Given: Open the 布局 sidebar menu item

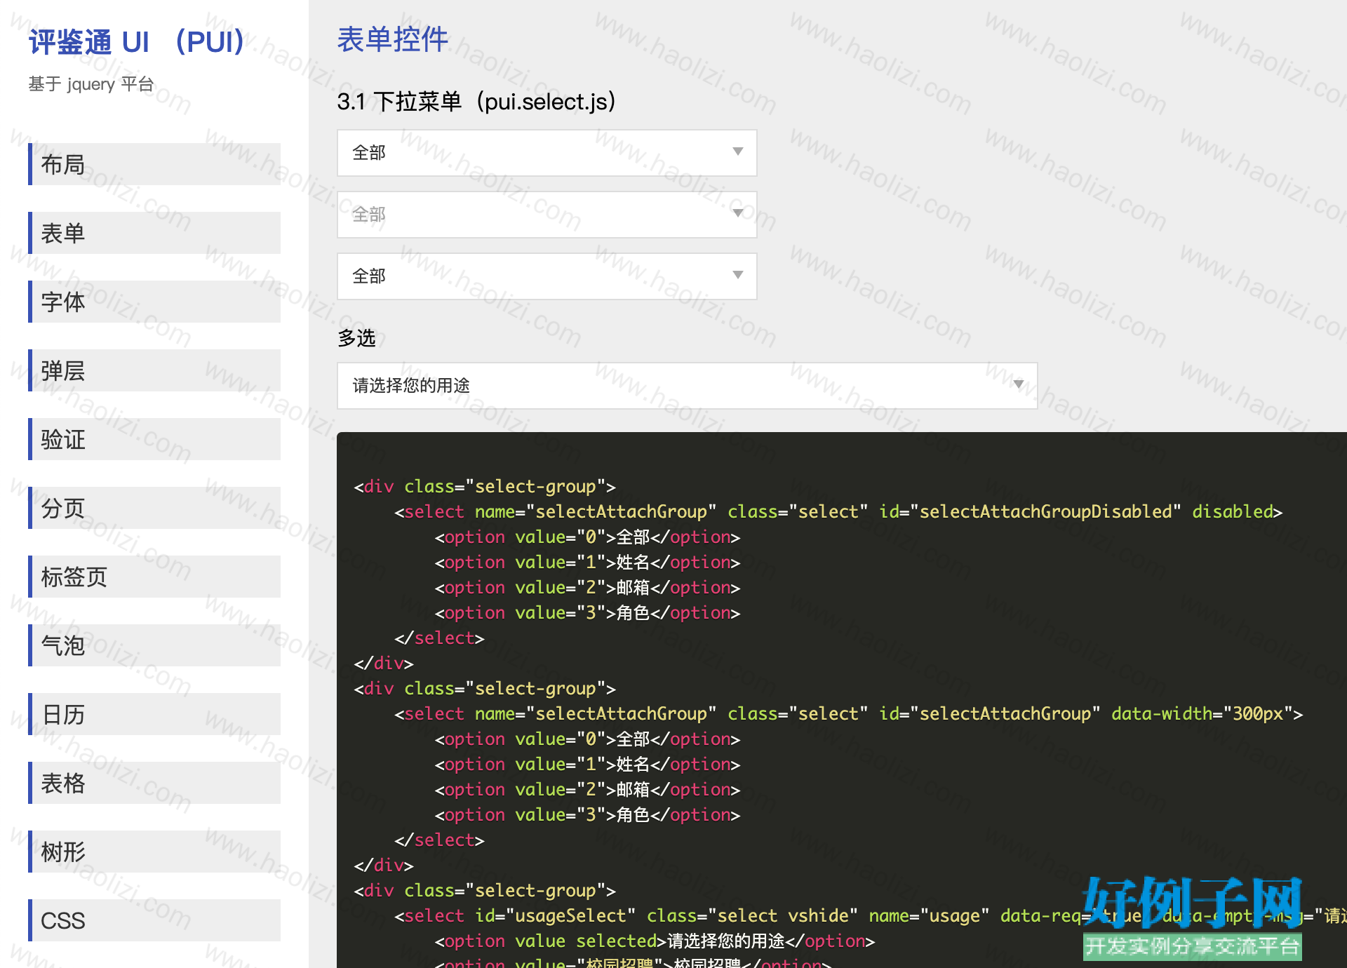Looking at the screenshot, I should (154, 164).
